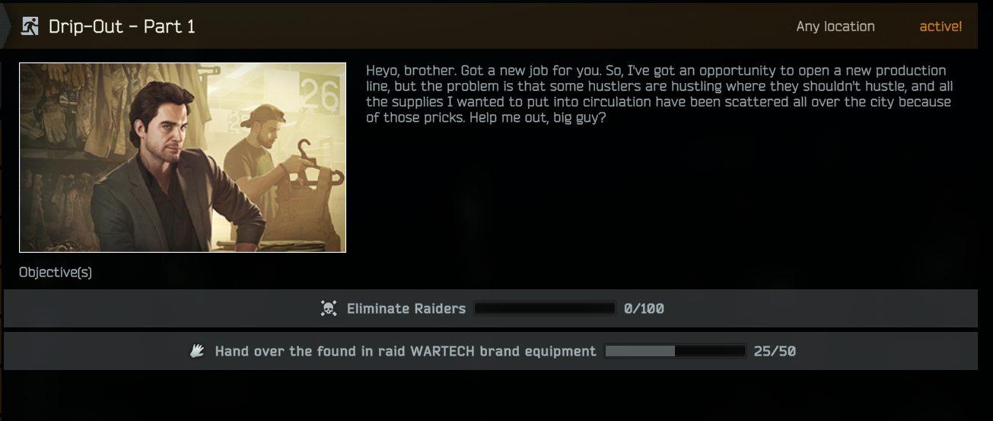Image resolution: width=993 pixels, height=421 pixels.
Task: Select the Drip-Out – Part 1 quest title
Action: tap(122, 27)
